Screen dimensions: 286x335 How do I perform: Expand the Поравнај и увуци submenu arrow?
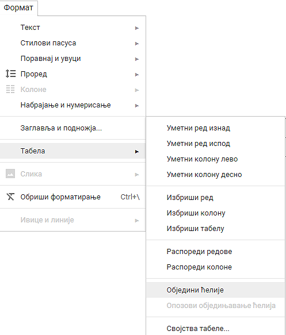pos(137,59)
